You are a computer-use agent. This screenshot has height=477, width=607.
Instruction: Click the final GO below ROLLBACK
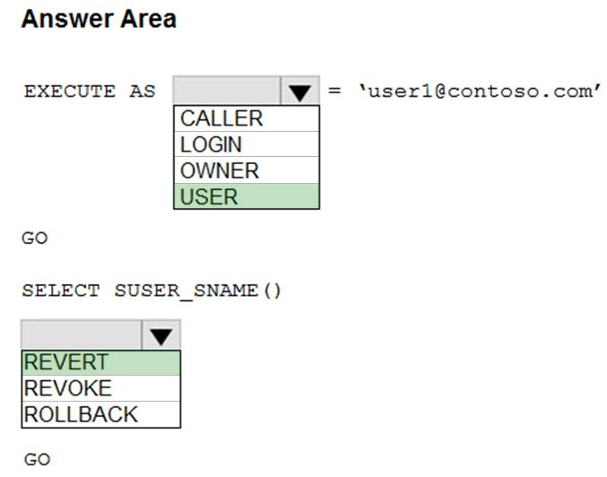[37, 460]
